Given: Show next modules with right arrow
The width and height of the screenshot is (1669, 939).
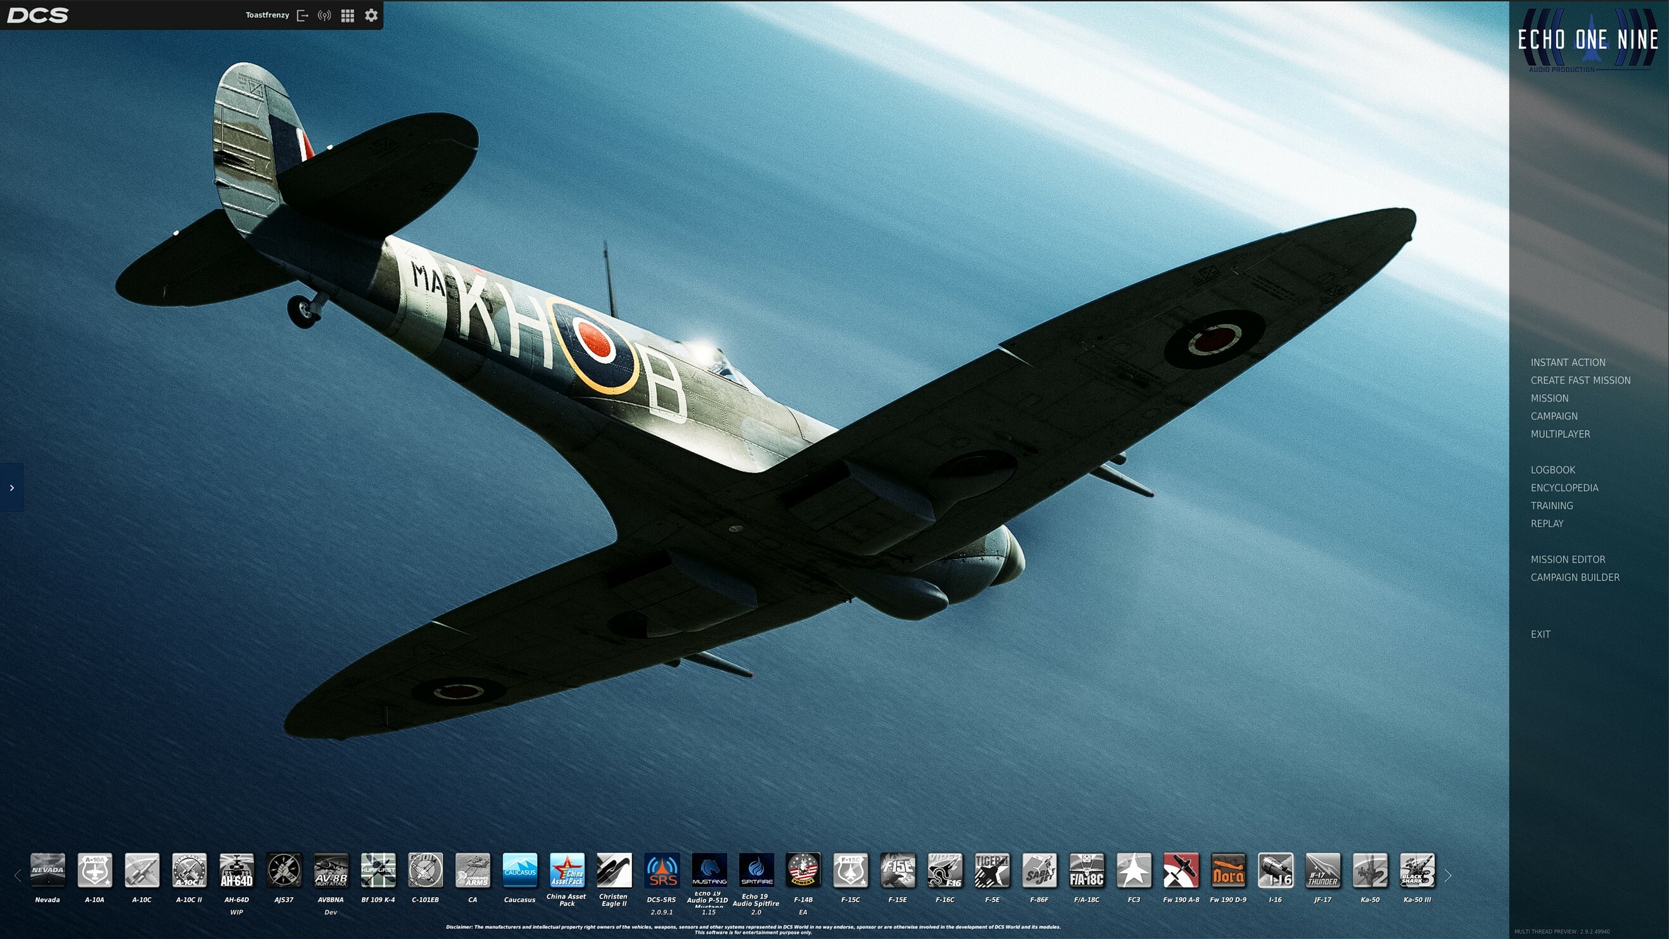Looking at the screenshot, I should click(1447, 876).
